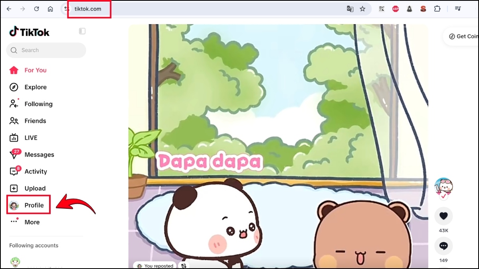The height and width of the screenshot is (269, 479).
Task: Click the Friends people icon
Action: (x=14, y=121)
